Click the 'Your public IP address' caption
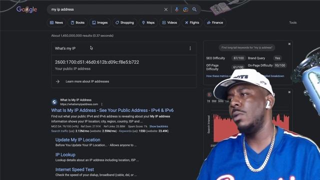 [x=72, y=69]
